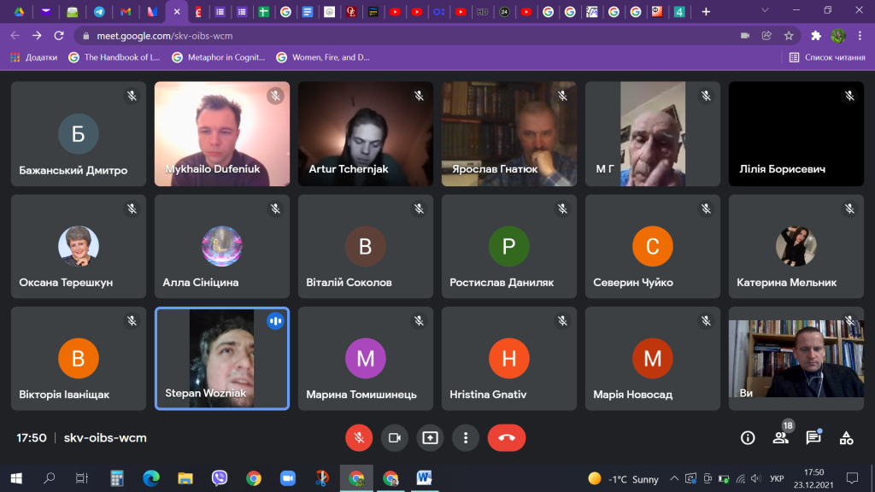
Task: Open the 'Список читання' reading list
Action: point(827,57)
